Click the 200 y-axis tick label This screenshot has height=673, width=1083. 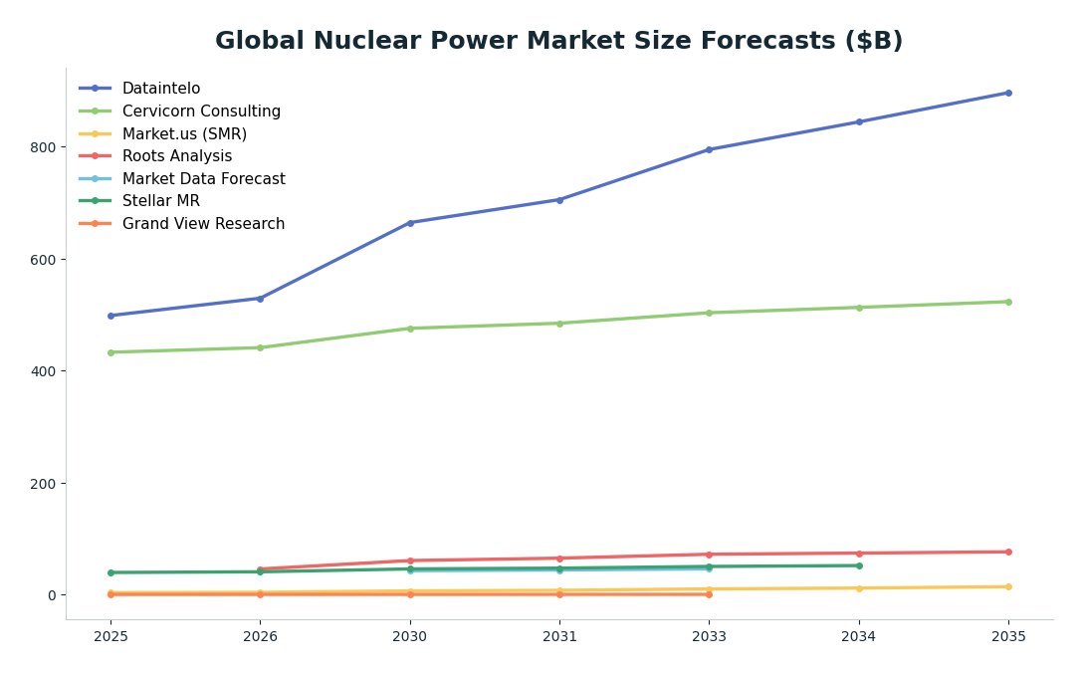click(42, 483)
